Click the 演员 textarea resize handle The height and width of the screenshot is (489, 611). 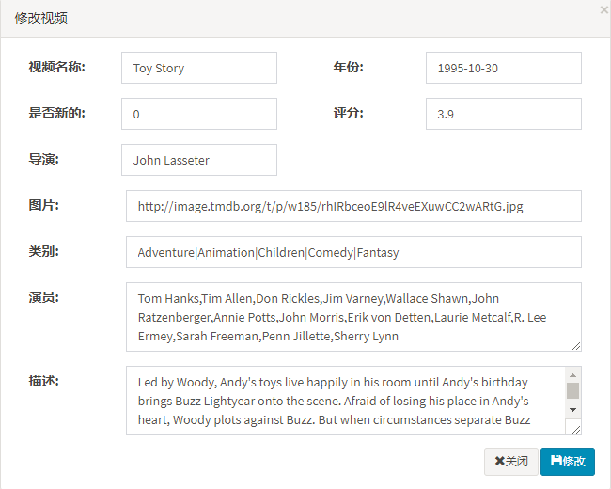576,346
